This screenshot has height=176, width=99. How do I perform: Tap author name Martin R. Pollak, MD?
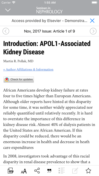coord(18,61)
